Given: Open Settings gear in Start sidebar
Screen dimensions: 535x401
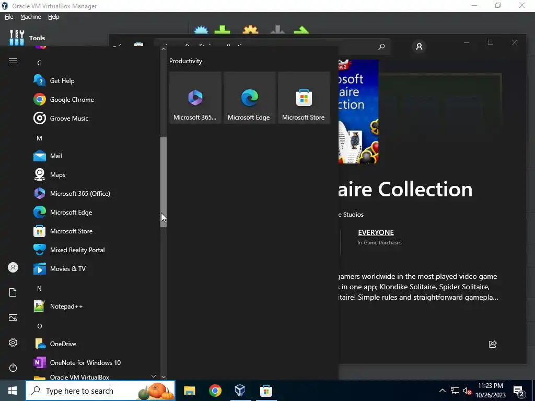Looking at the screenshot, I should coord(13,343).
